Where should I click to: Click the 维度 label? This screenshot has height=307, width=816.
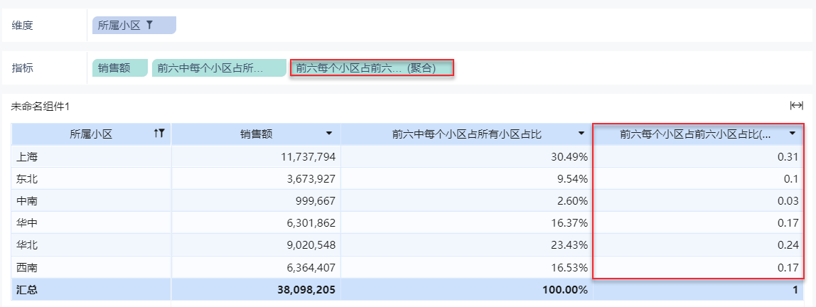22,25
